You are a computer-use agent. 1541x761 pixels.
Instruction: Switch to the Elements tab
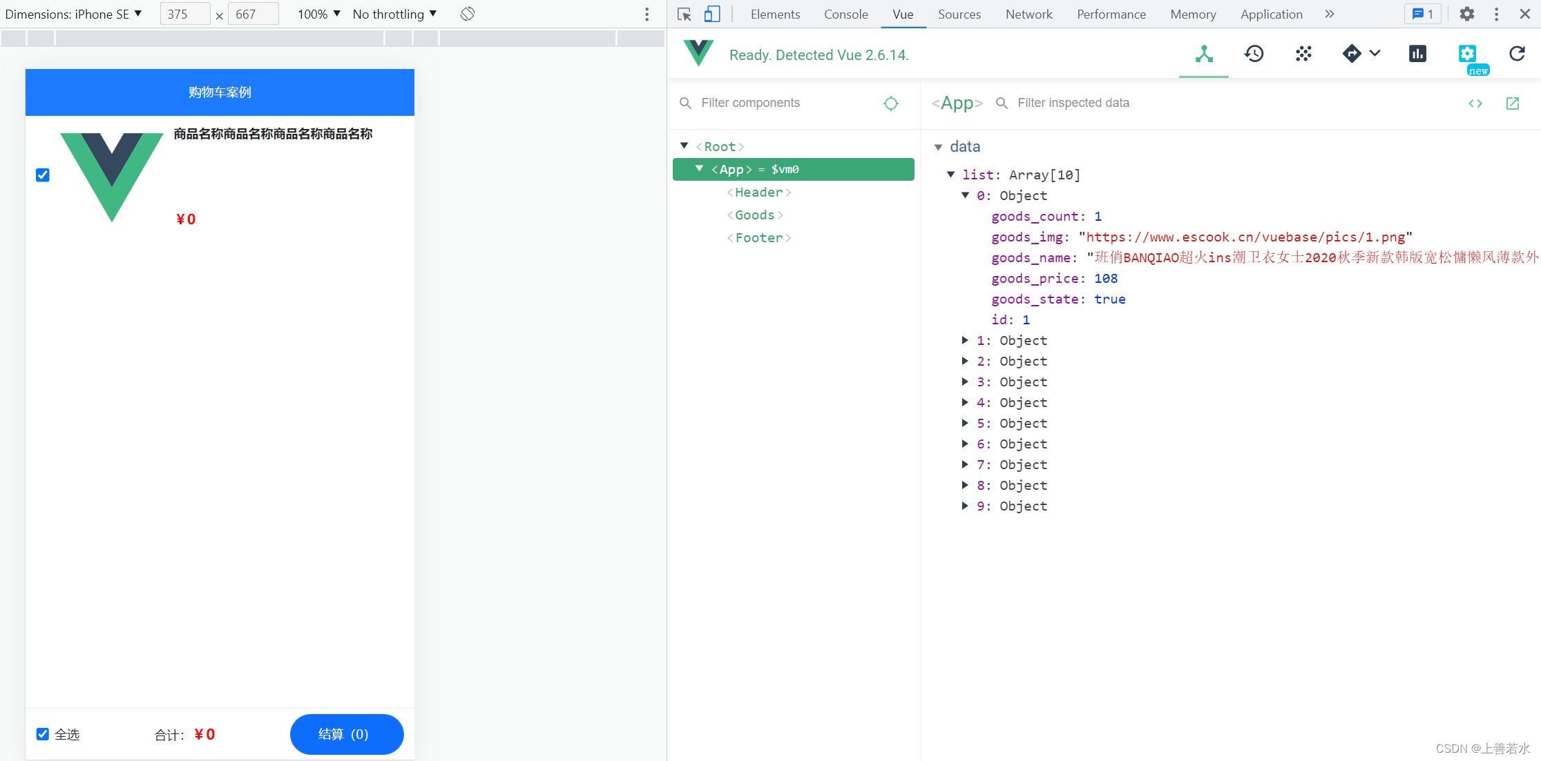click(775, 14)
